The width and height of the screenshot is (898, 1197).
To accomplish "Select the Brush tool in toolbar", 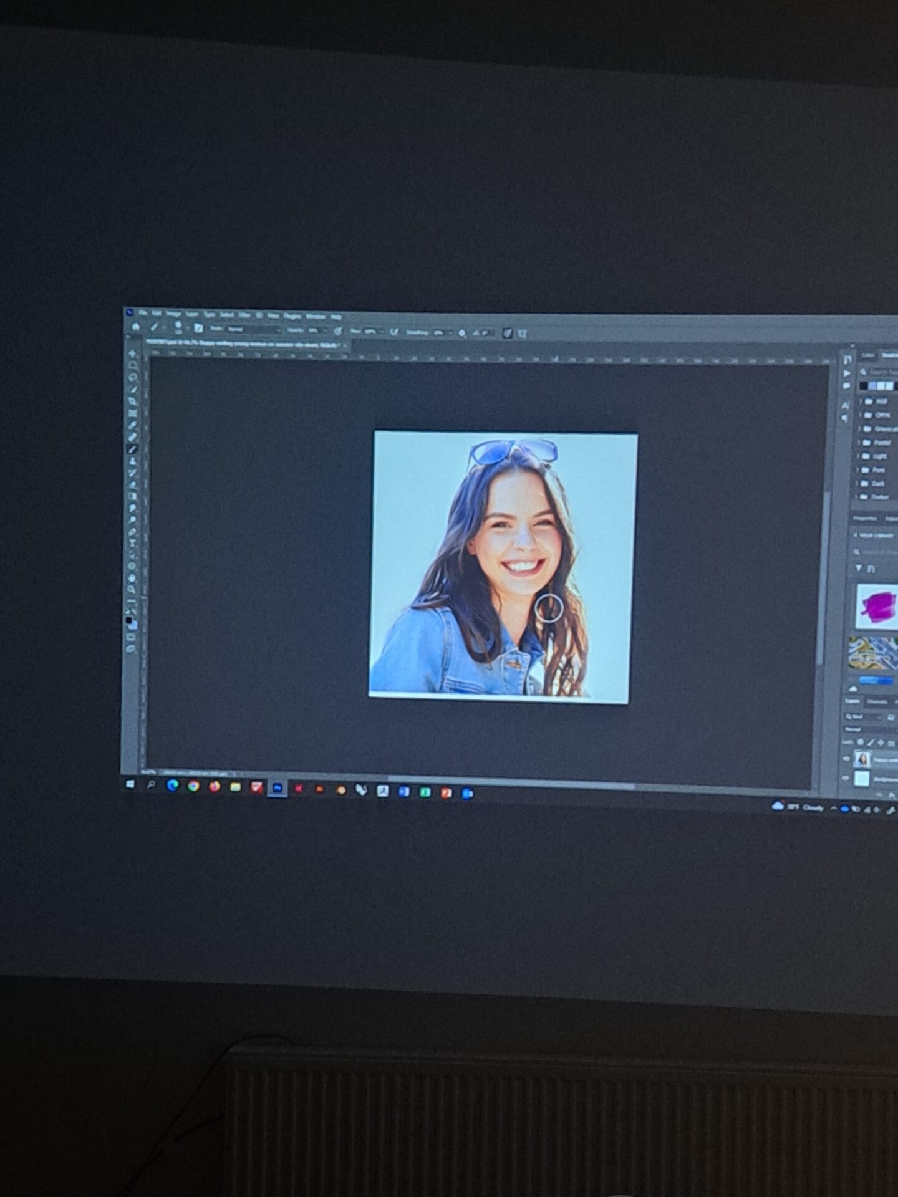I will pos(132,449).
